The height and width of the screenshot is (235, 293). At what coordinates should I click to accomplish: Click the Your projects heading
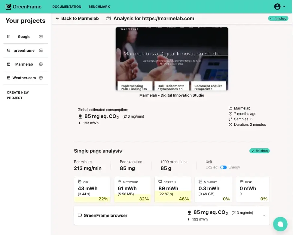click(x=26, y=21)
